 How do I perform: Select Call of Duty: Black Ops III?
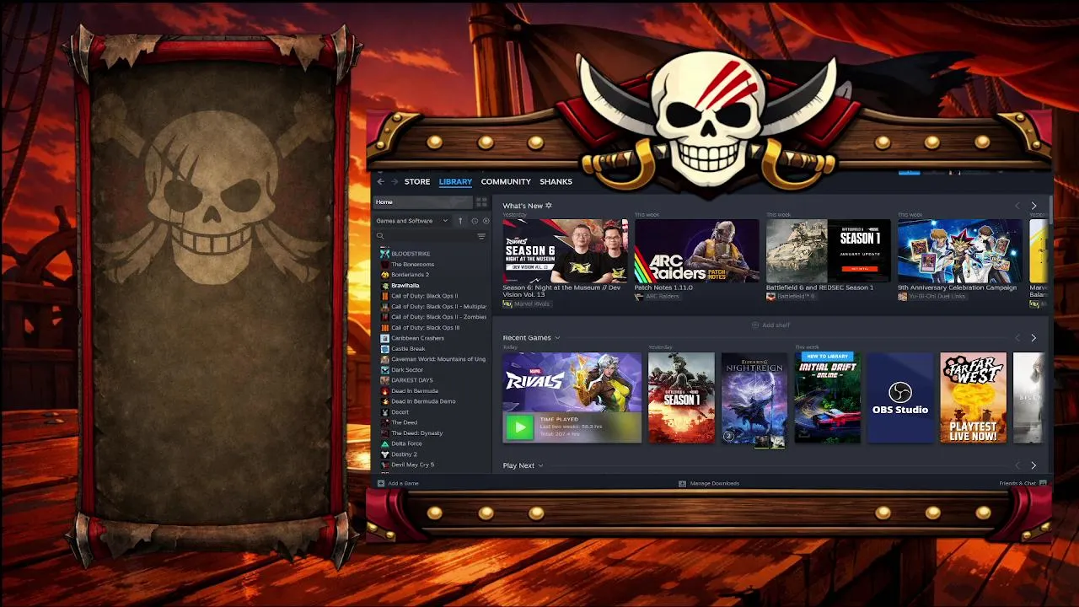point(425,328)
